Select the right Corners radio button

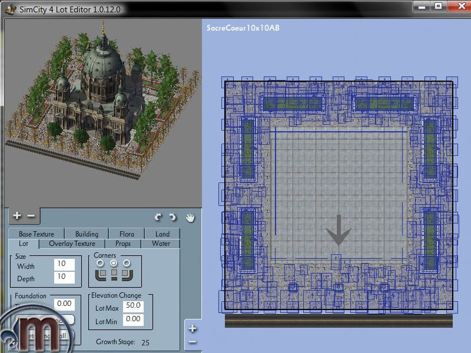[127, 263]
